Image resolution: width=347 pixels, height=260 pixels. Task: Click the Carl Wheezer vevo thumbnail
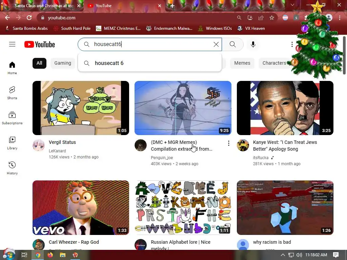pyautogui.click(x=81, y=208)
